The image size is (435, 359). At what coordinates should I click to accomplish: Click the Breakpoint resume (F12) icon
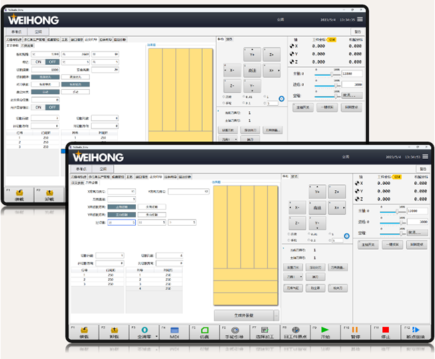416,330
